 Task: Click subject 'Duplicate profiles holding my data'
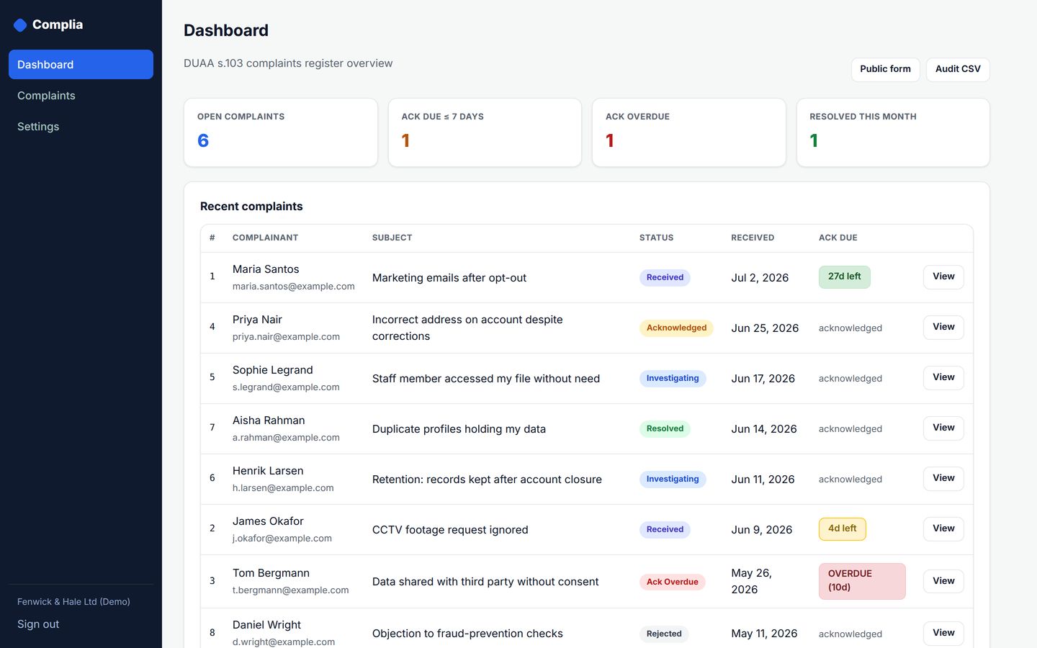[x=459, y=429]
